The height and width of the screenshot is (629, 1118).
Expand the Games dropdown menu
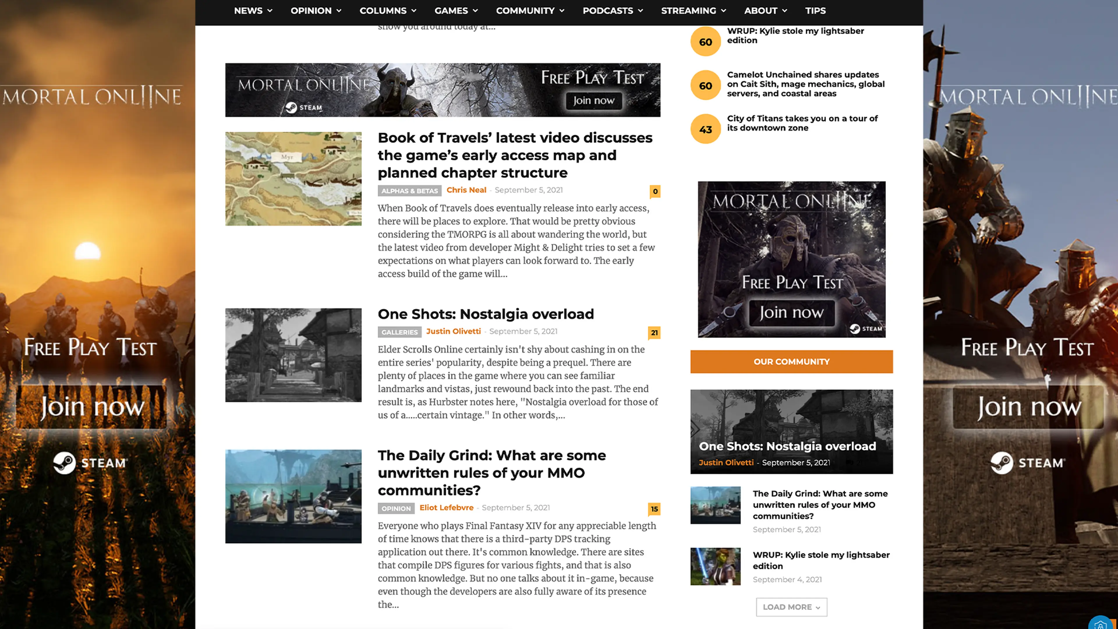[x=456, y=11]
